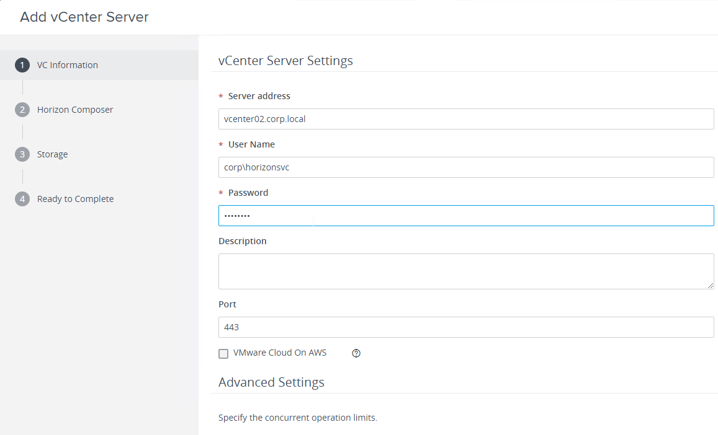Click the 'Password' field label
This screenshot has width=718, height=435.
(x=248, y=193)
